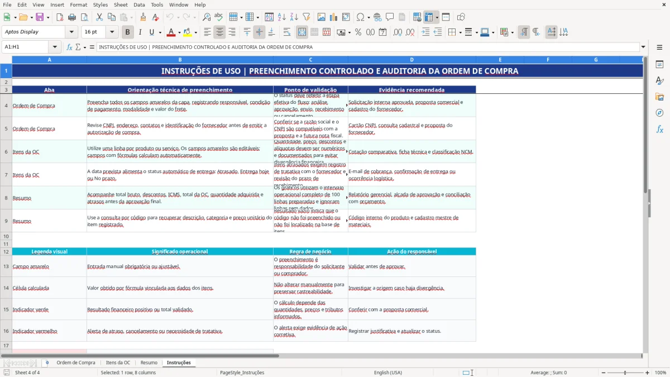Screen dimensions: 670x377
Task: Increase indent icon
Action: coord(425,32)
